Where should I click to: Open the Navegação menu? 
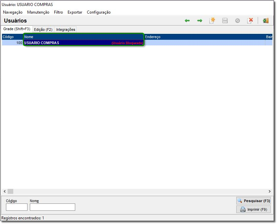(x=13, y=12)
